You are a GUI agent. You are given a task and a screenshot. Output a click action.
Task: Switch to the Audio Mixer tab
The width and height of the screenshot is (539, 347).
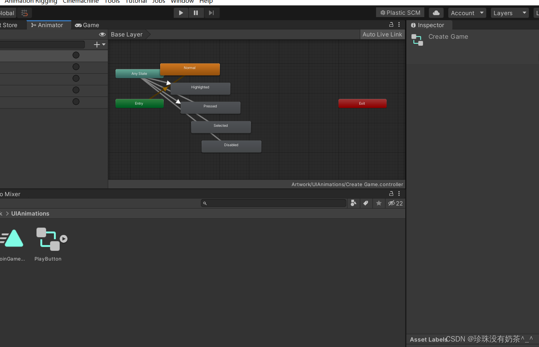10,194
